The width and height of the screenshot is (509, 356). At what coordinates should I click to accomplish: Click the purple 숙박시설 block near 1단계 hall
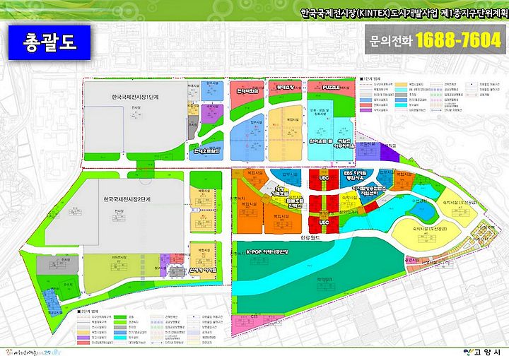point(212,114)
